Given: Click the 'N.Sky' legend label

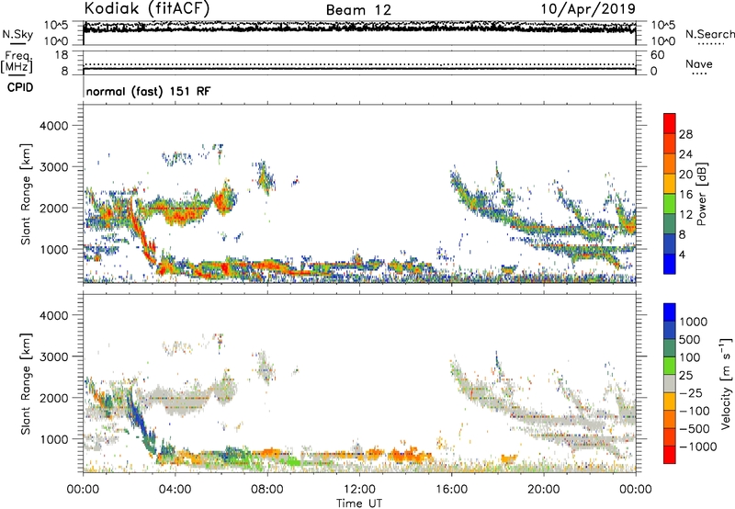Looking at the screenshot, I should pyautogui.click(x=17, y=34).
